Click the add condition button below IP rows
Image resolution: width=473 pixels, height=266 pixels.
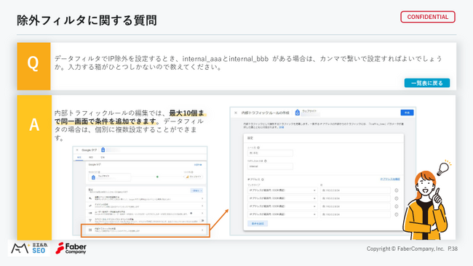(258, 224)
